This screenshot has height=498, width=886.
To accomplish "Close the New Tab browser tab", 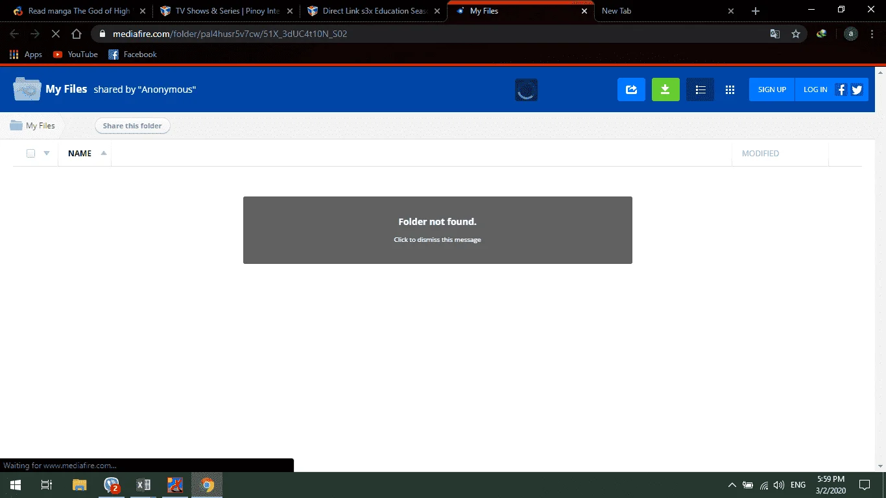I will coord(731,11).
